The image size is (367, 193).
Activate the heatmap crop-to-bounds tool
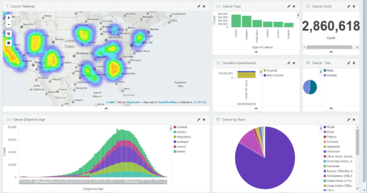point(9,34)
